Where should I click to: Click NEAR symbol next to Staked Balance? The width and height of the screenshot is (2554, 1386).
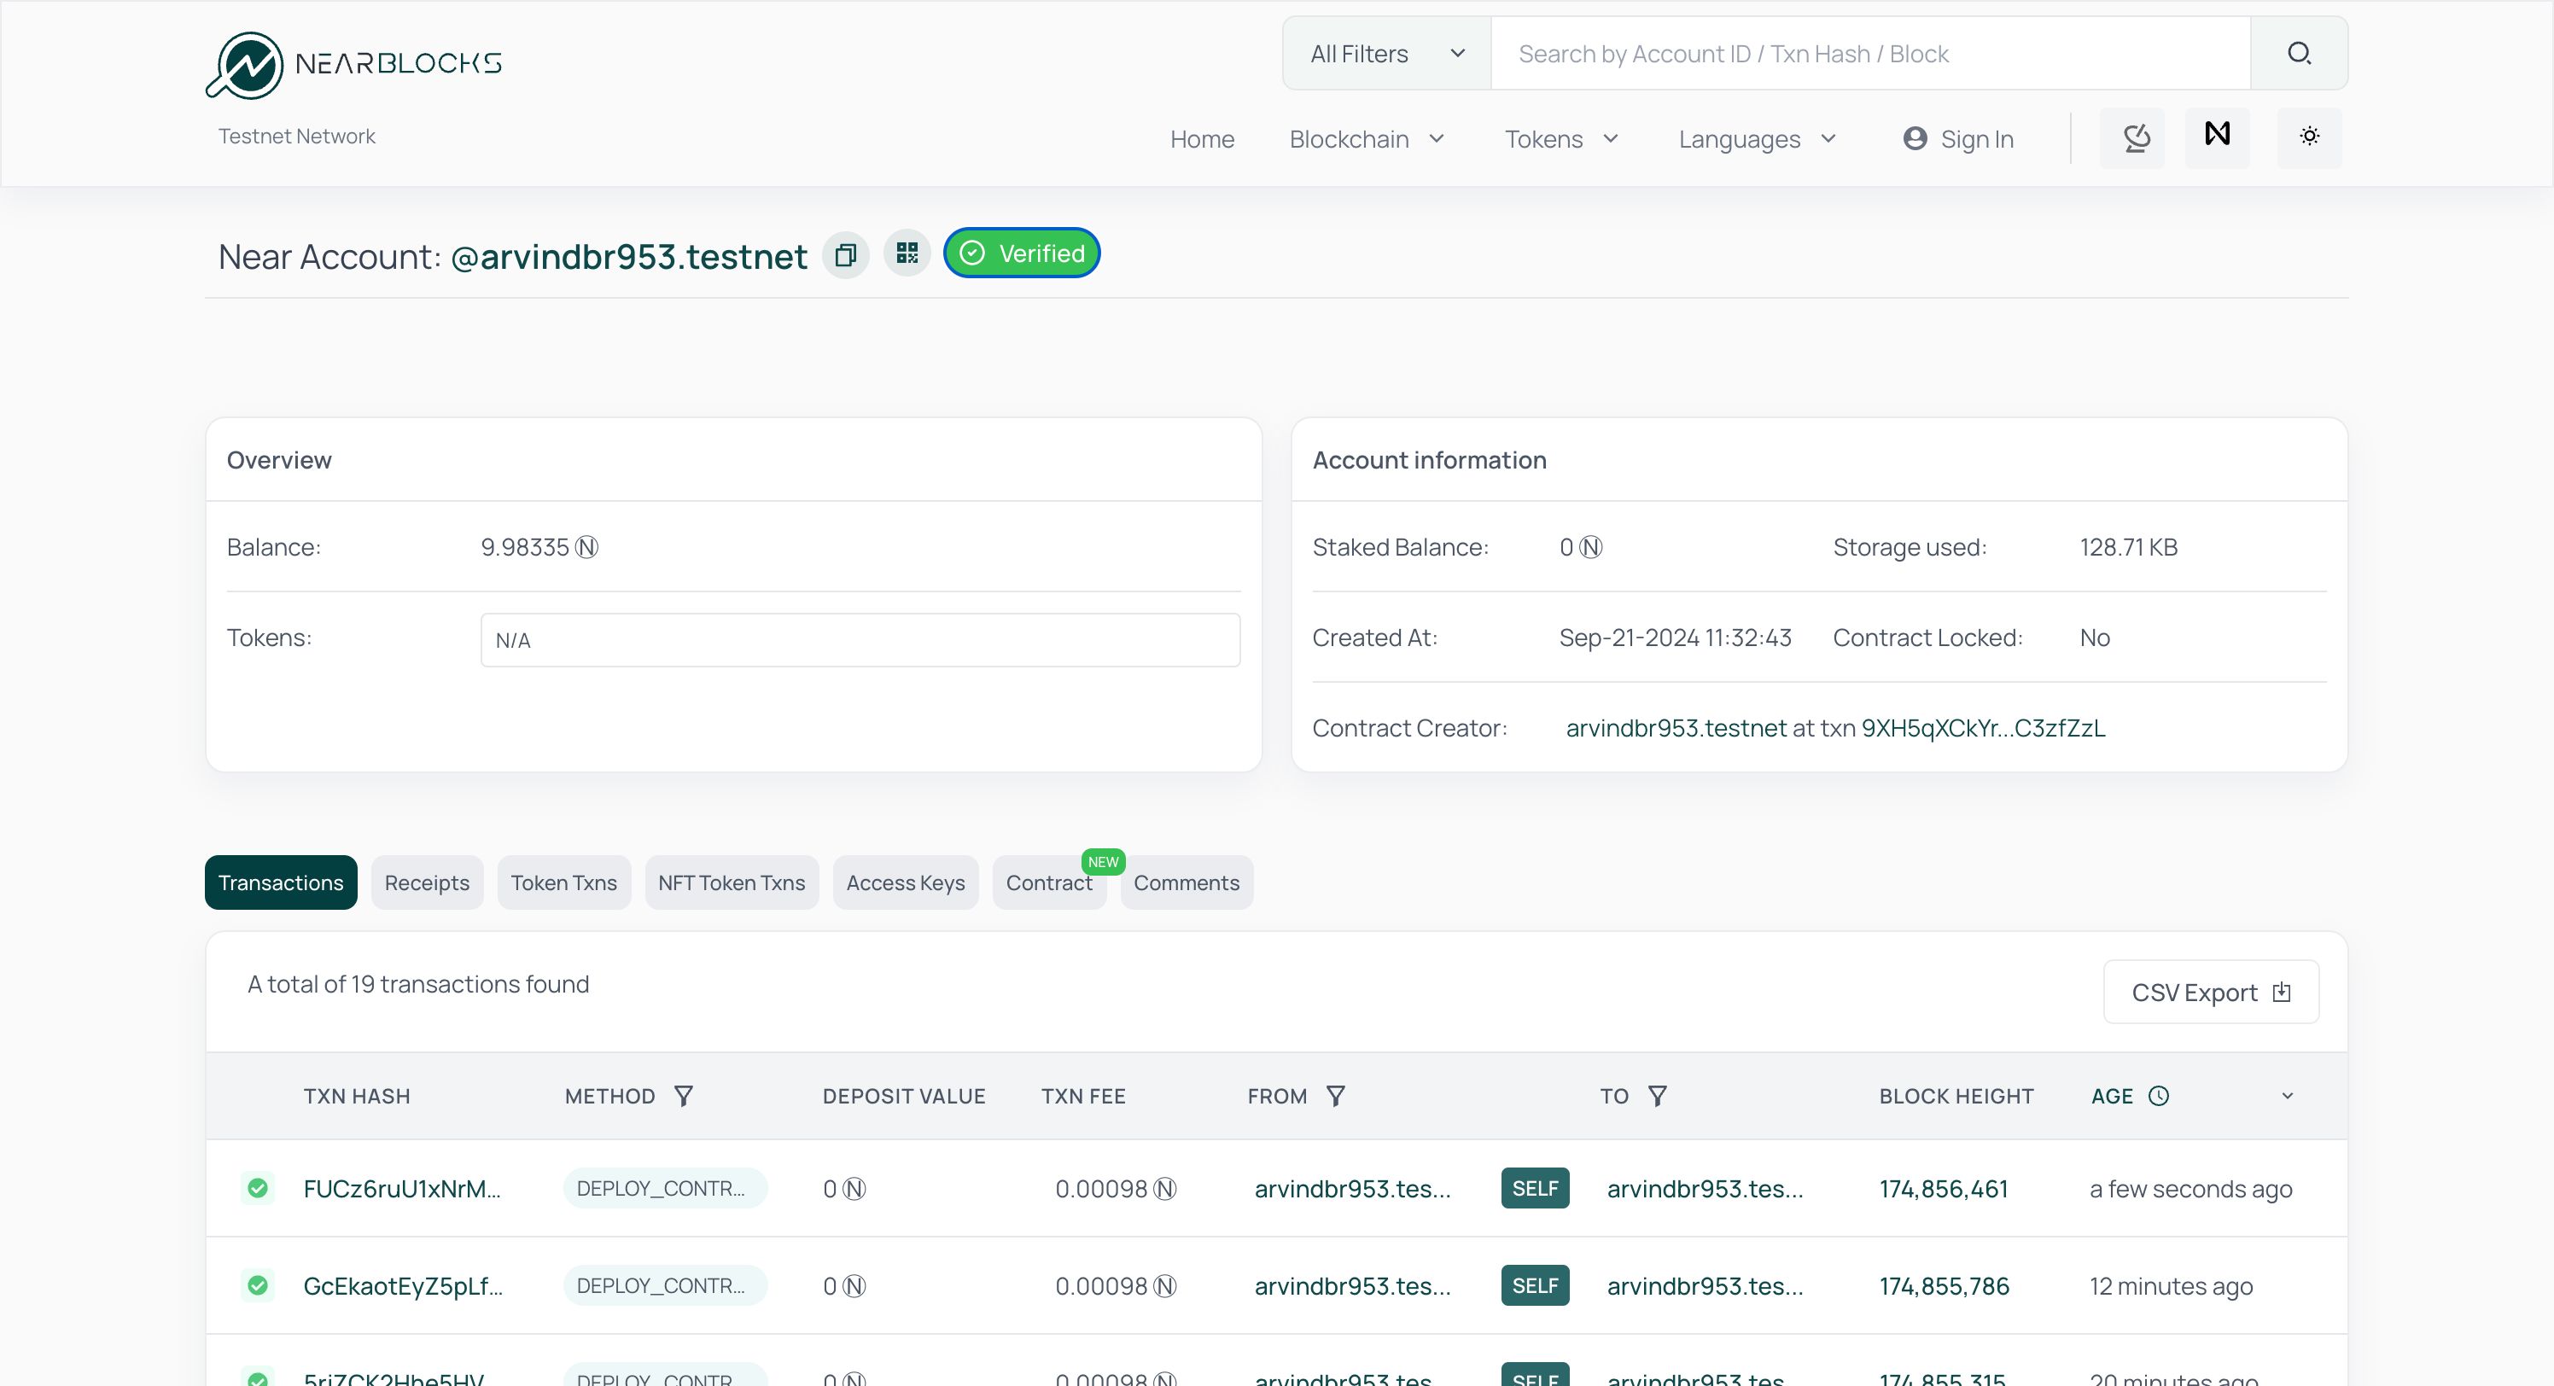pyautogui.click(x=1590, y=547)
